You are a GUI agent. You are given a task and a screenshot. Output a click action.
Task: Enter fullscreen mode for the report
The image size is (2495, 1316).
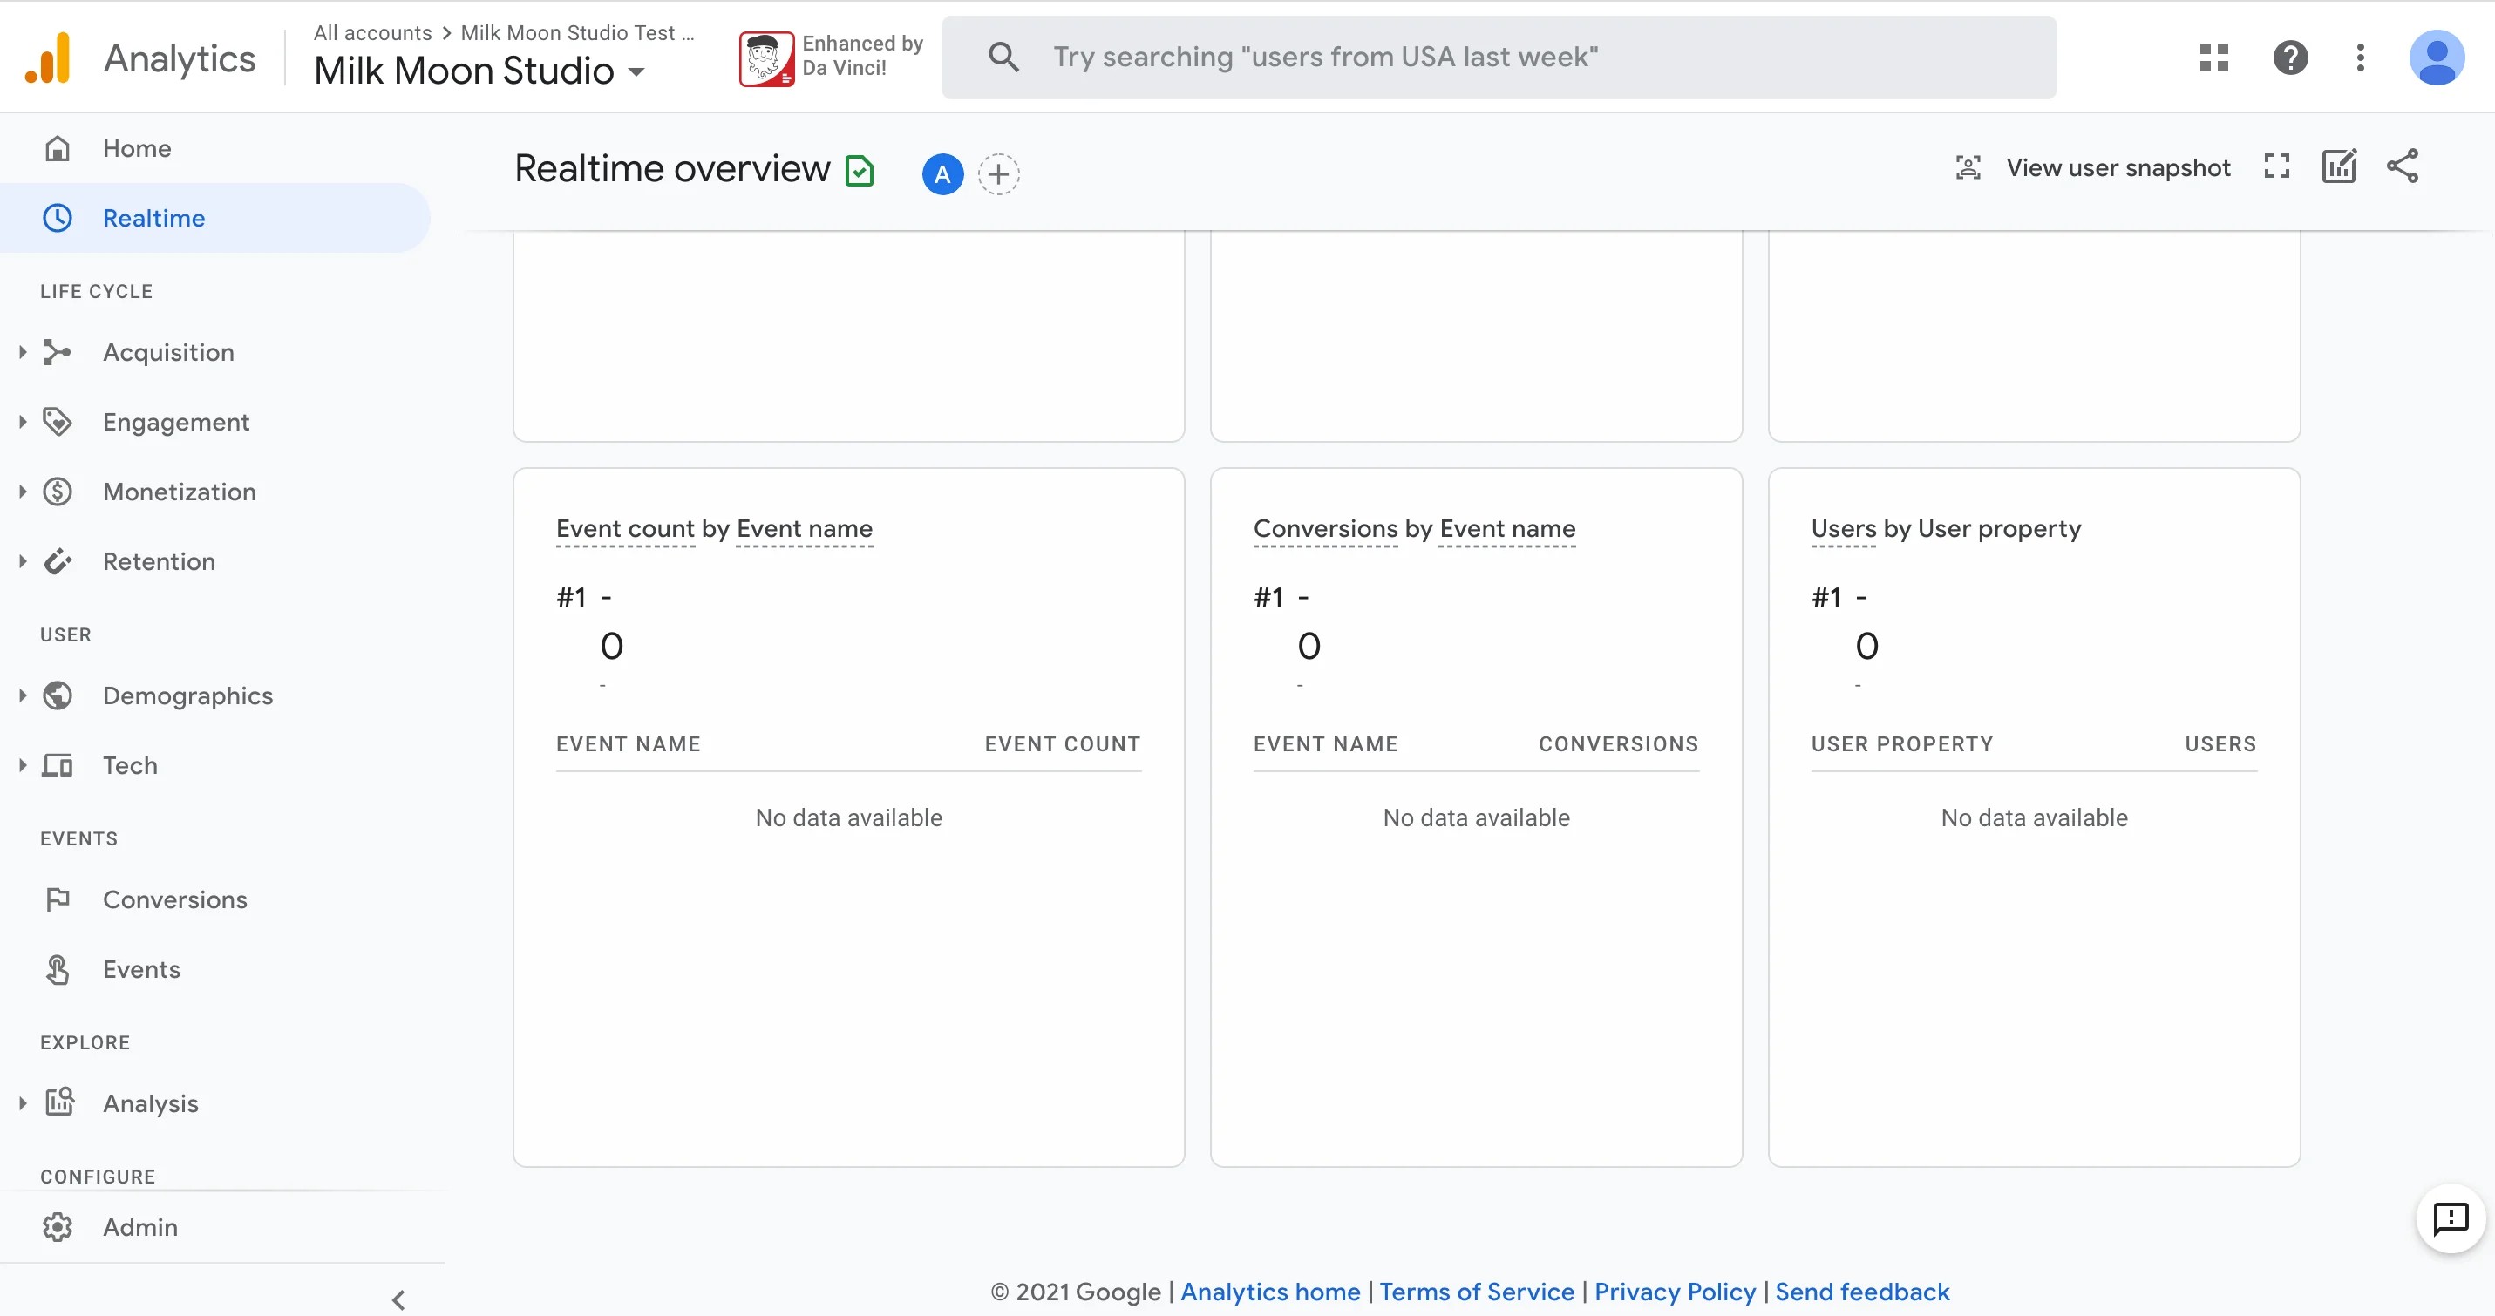click(2276, 166)
